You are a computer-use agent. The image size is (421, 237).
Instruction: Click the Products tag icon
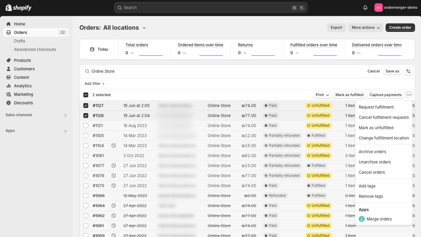9,61
